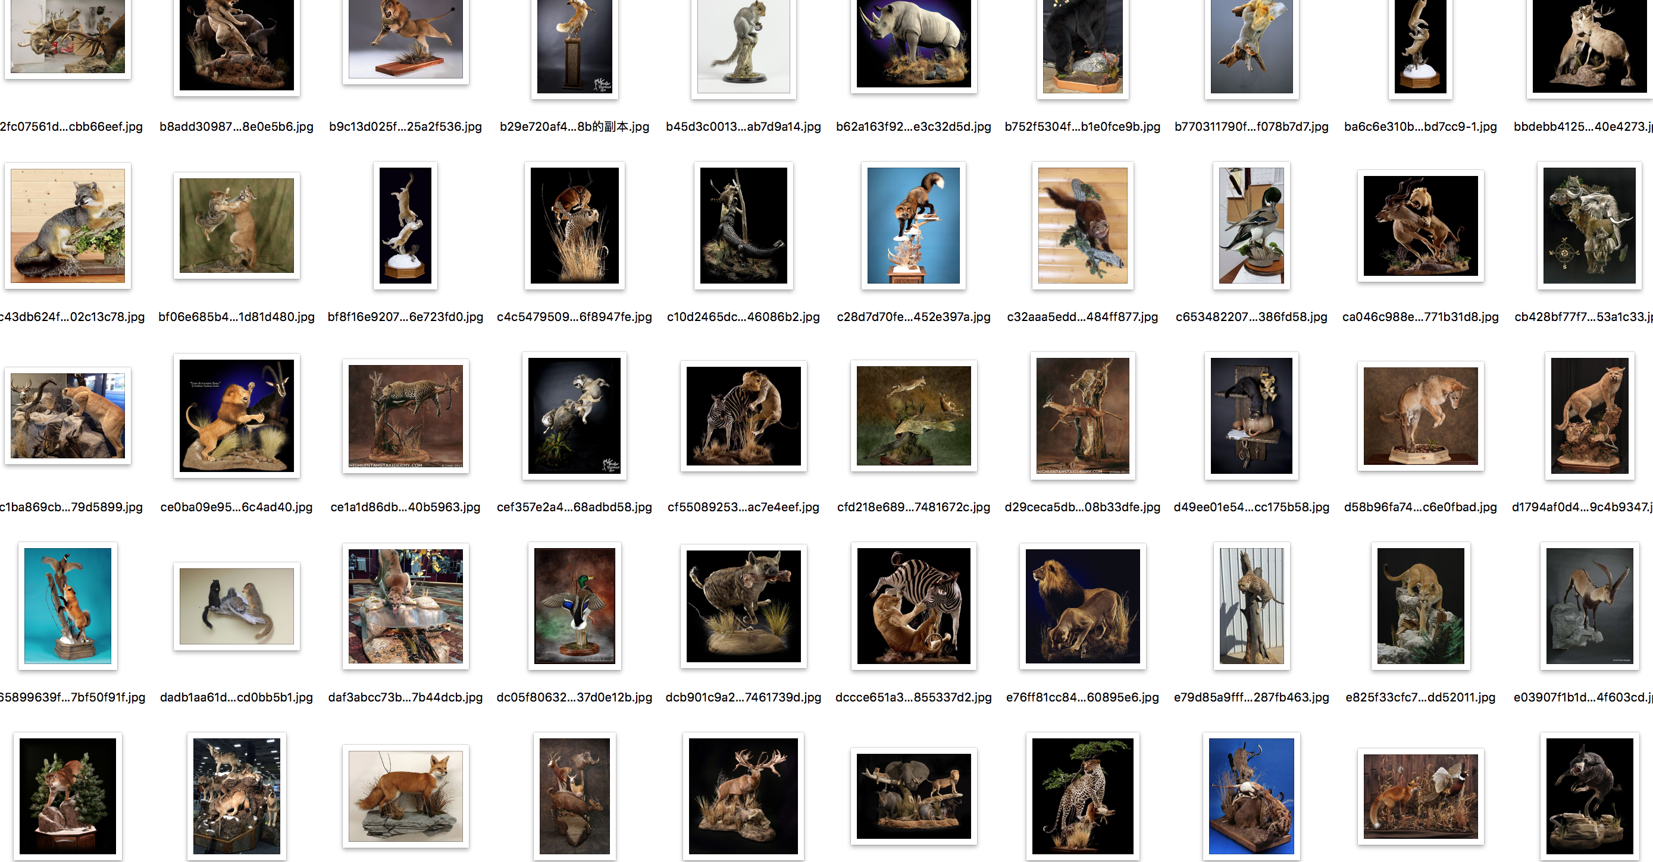Image resolution: width=1653 pixels, height=862 pixels.
Task: Select the pintail duck image c653482207...386fd58.jpg
Action: [x=1251, y=225]
